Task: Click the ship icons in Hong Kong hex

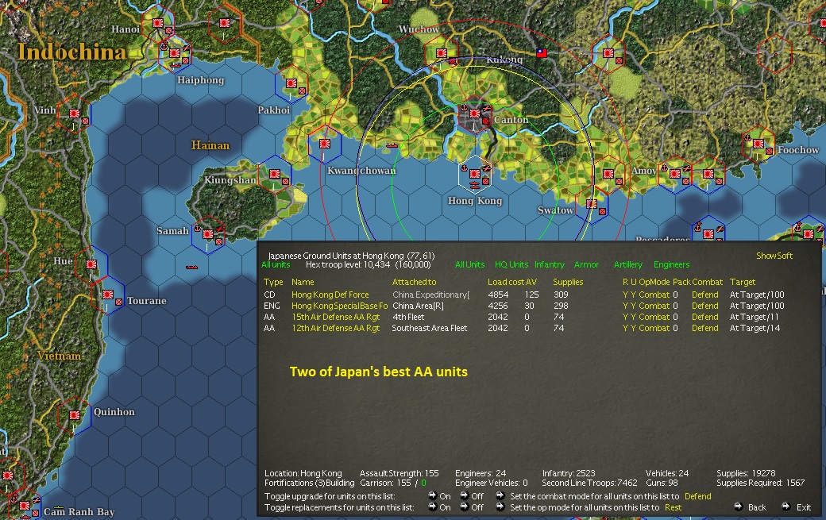Action: click(x=475, y=185)
